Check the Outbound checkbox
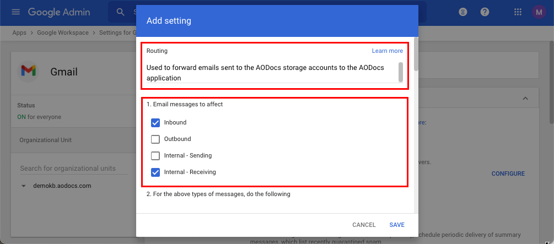 [155, 139]
